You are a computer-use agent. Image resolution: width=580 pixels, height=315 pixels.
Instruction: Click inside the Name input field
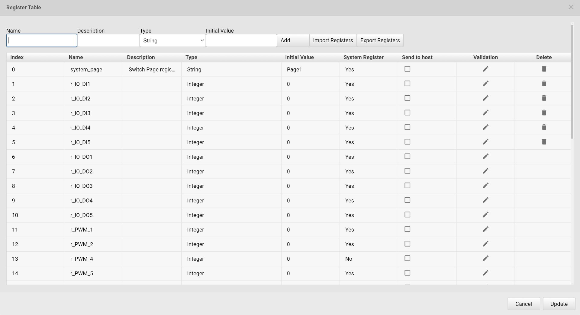(41, 40)
